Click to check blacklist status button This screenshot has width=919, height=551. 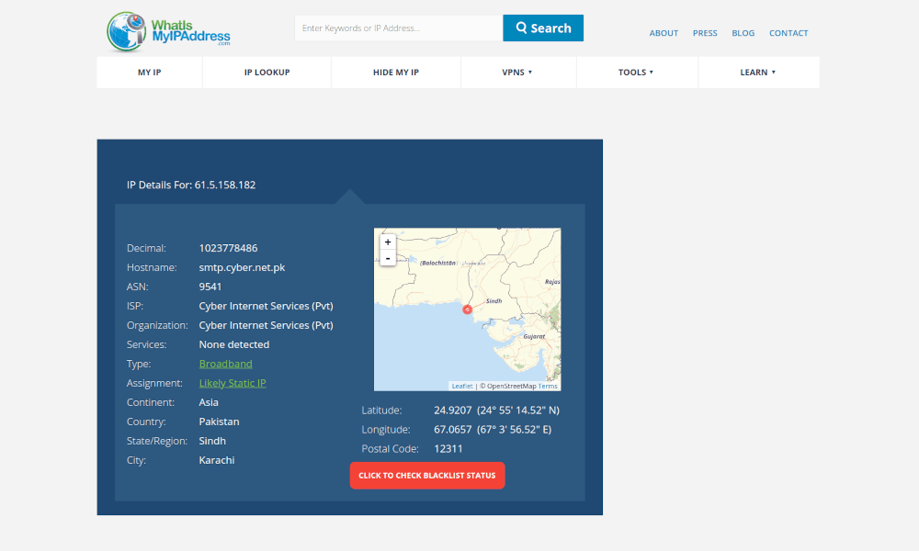pyautogui.click(x=427, y=476)
